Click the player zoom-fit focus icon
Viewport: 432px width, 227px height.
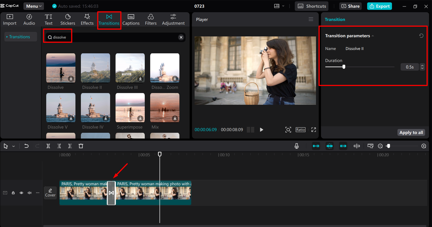tap(288, 130)
